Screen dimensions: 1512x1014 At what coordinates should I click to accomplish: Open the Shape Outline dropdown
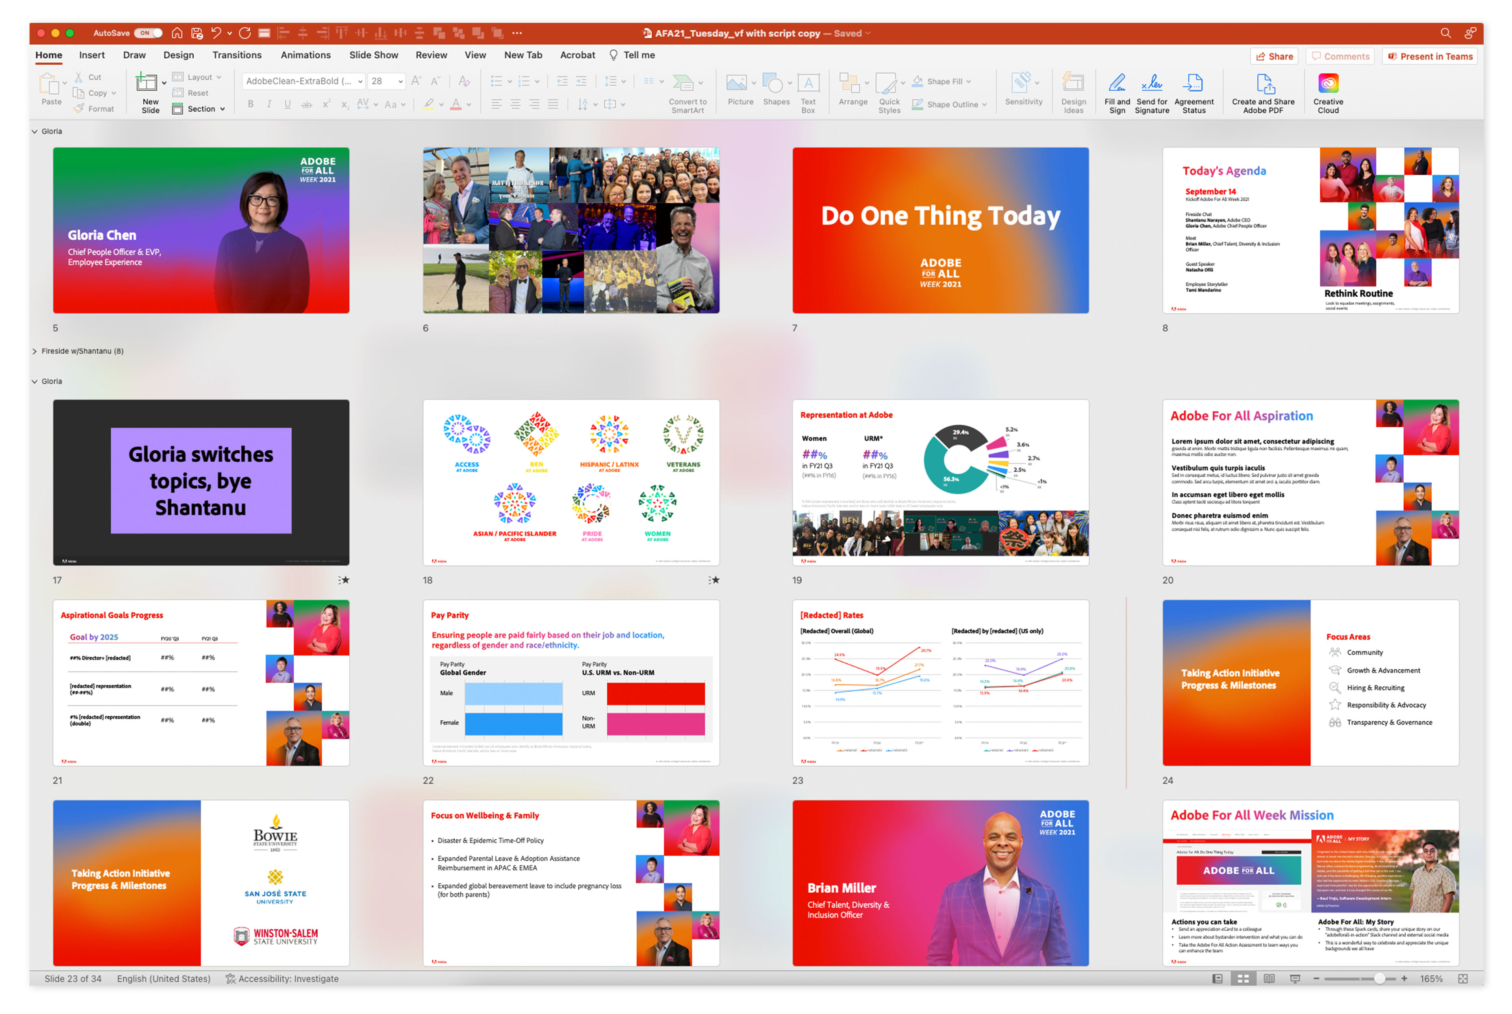click(949, 104)
